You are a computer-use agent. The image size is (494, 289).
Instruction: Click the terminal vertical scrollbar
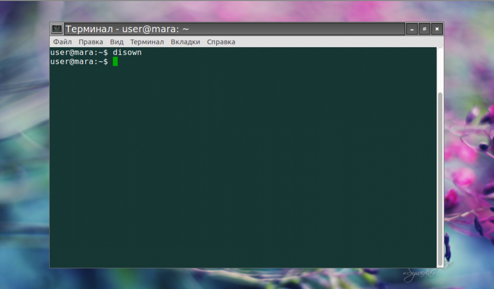(x=440, y=179)
